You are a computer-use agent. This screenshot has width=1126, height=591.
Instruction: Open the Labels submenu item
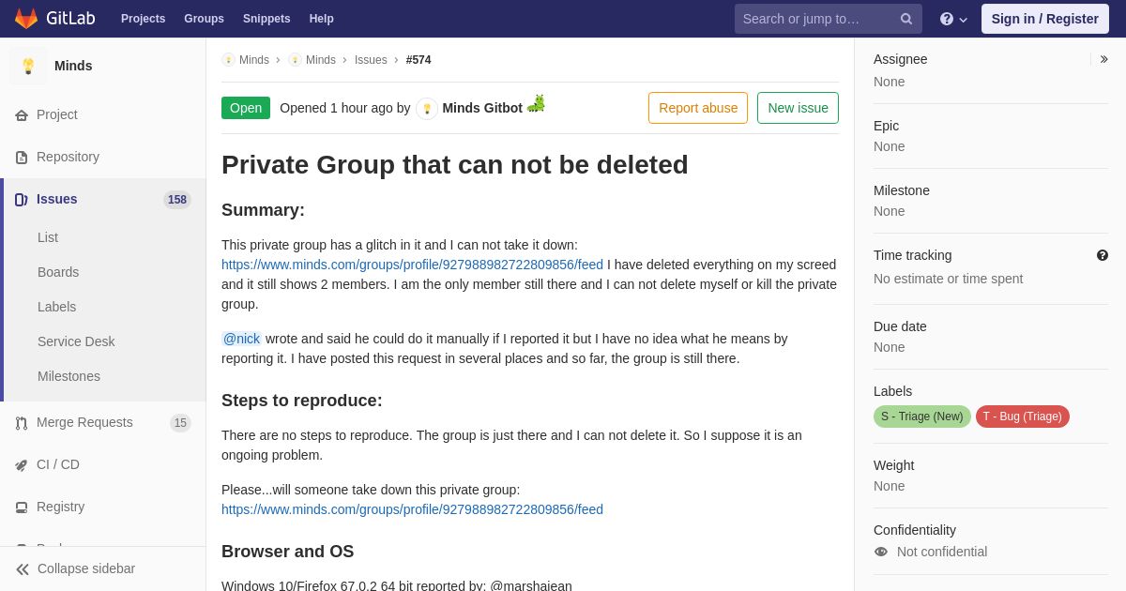tap(56, 307)
